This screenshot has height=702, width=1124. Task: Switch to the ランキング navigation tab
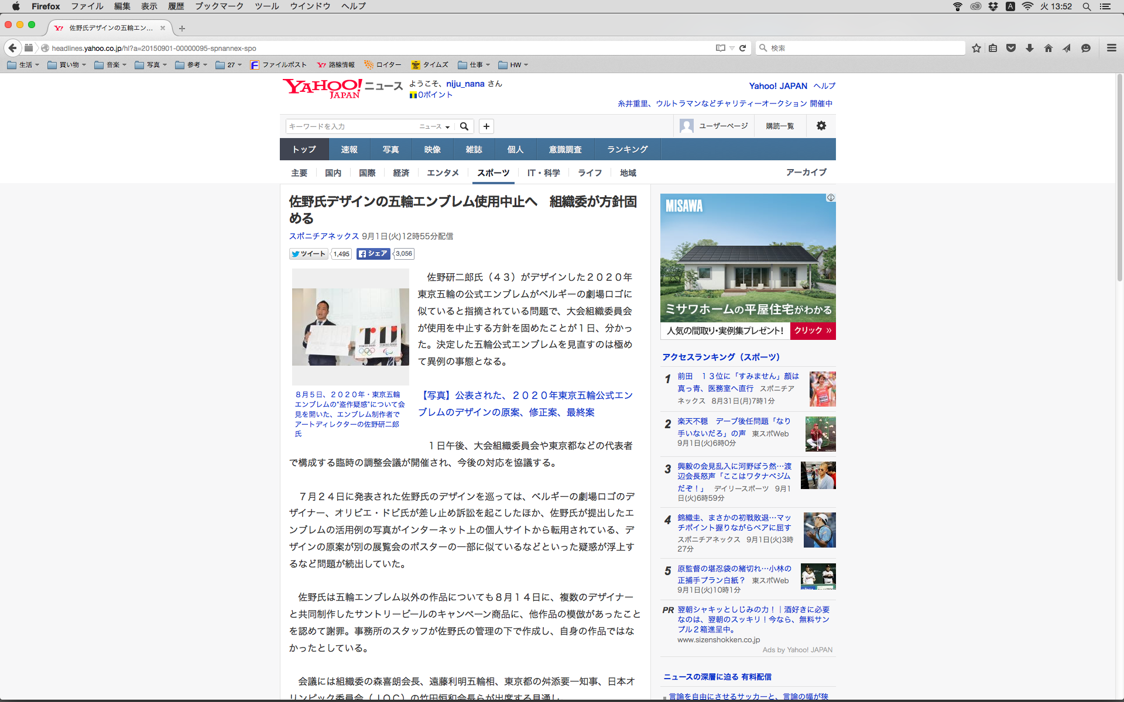tap(627, 149)
